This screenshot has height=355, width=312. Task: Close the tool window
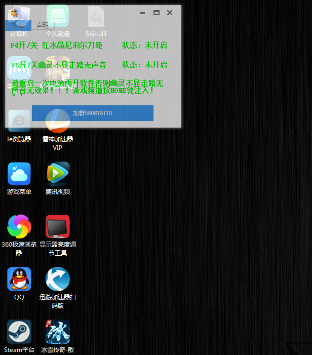pyautogui.click(x=170, y=13)
